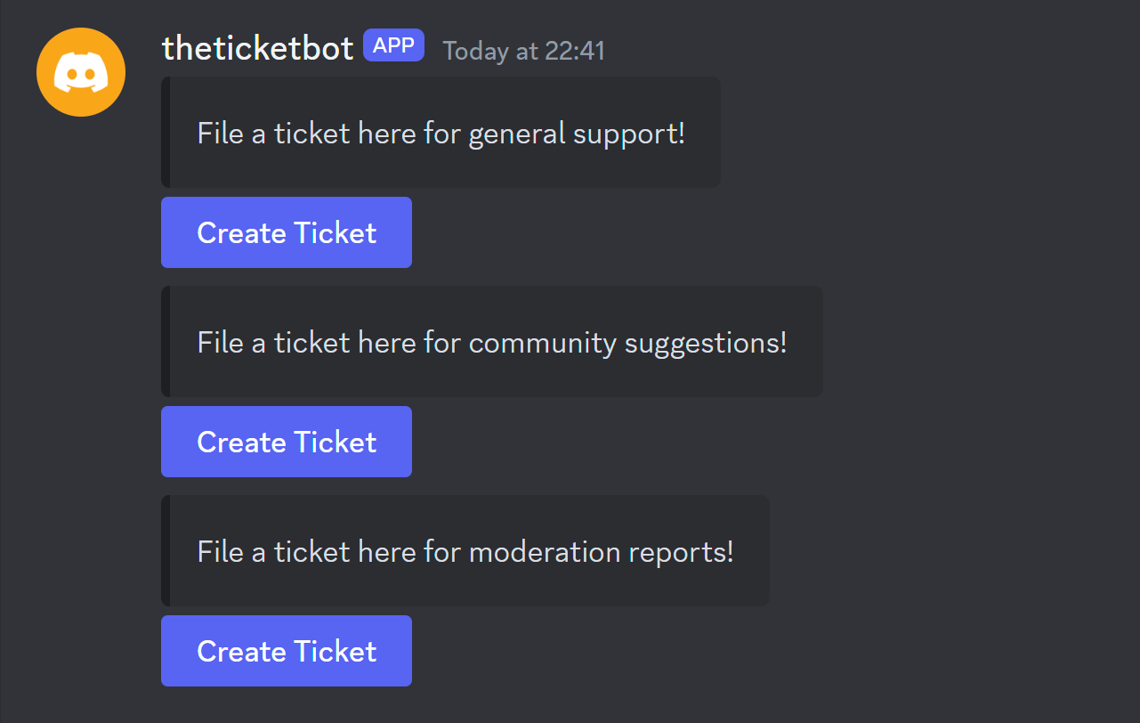Click Create Ticket for moderation reports
Screen dimensions: 1140x723
286,651
